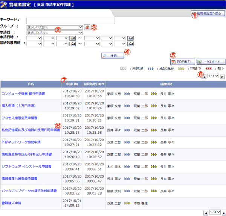Open the top page selector 1/4

tap(213, 76)
